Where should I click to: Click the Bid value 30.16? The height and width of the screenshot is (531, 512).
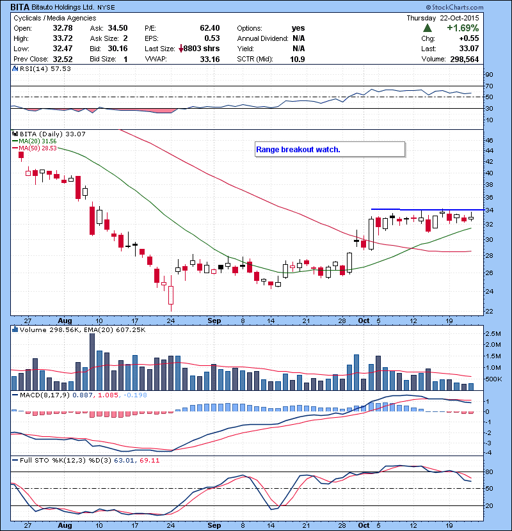118,49
